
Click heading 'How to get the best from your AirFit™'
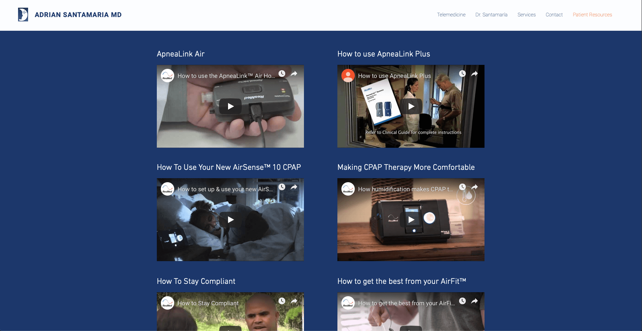point(402,281)
